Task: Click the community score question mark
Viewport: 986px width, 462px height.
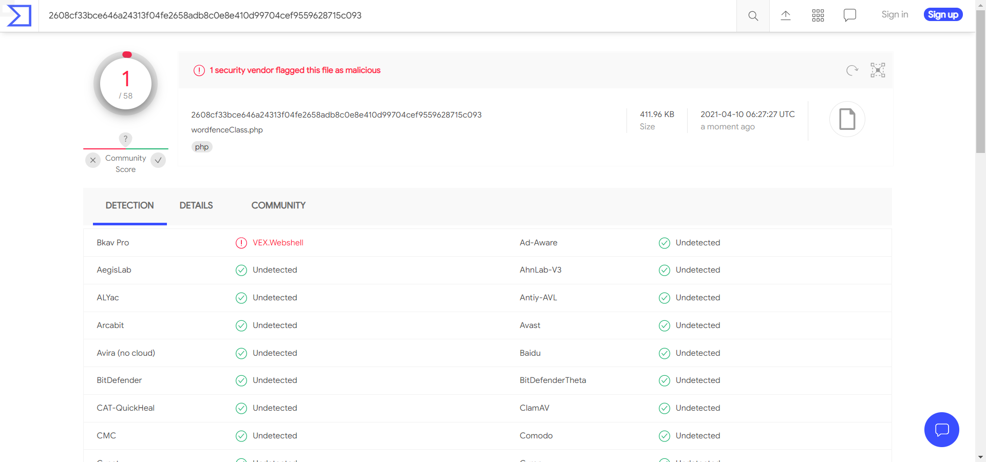Action: 125,139
